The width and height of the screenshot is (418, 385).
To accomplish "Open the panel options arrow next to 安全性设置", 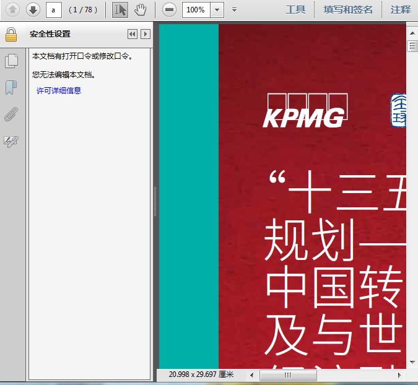I will (x=146, y=34).
